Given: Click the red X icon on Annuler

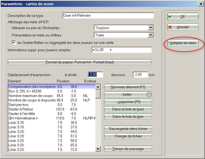Looking at the screenshot, I should pyautogui.click(x=170, y=27).
